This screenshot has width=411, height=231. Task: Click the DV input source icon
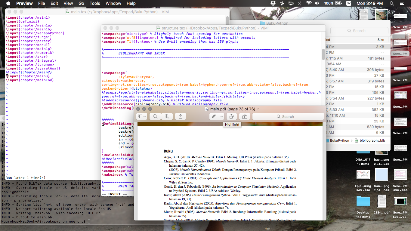click(x=349, y=3)
